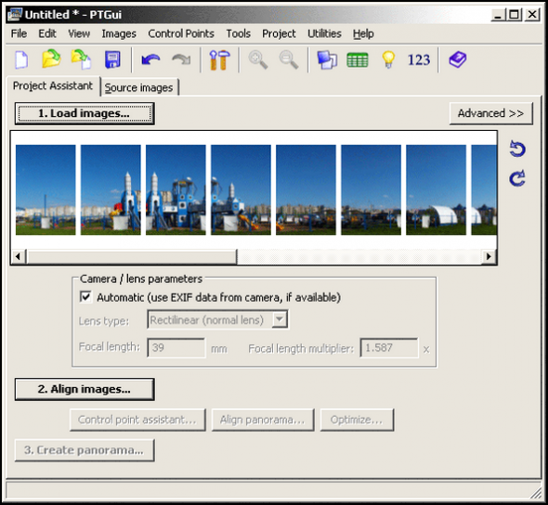Open the green table grid icon
The width and height of the screenshot is (548, 505).
358,59
